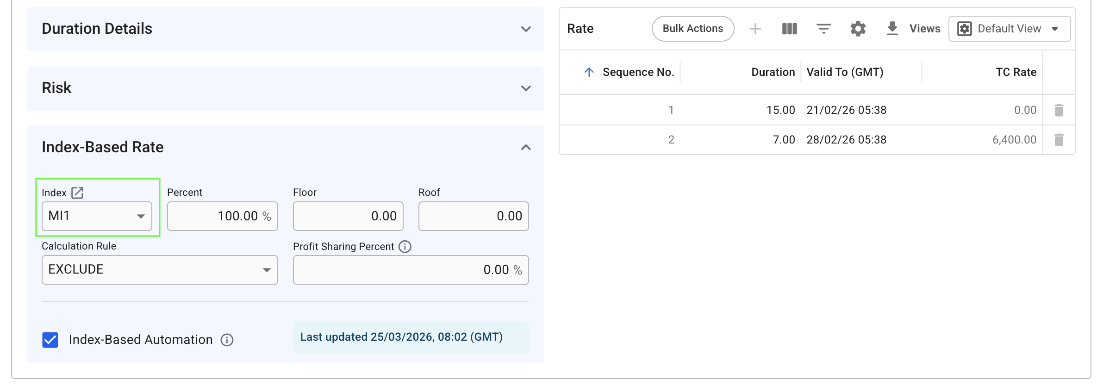
Task: Delete rate row with sequence 1
Action: [x=1059, y=110]
